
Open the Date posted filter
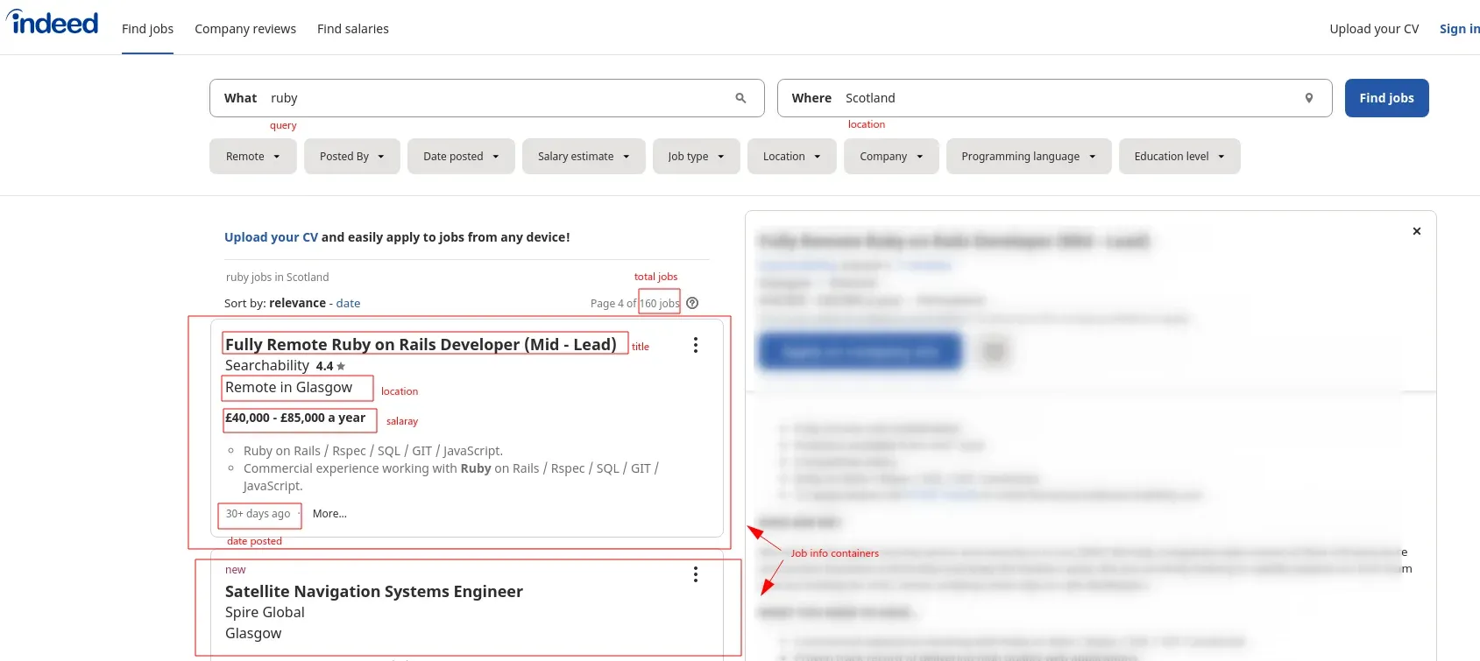(x=461, y=157)
